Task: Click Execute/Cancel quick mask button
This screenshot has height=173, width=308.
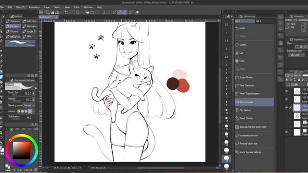Action: tap(254, 127)
